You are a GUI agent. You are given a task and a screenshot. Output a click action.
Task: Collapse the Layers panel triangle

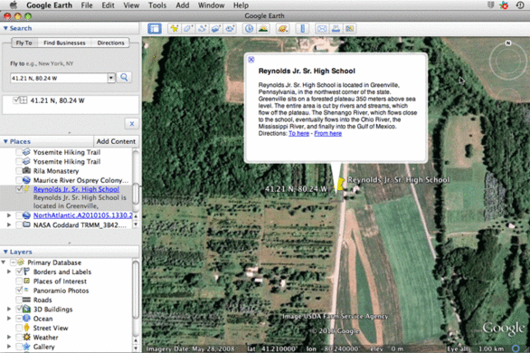(x=5, y=252)
